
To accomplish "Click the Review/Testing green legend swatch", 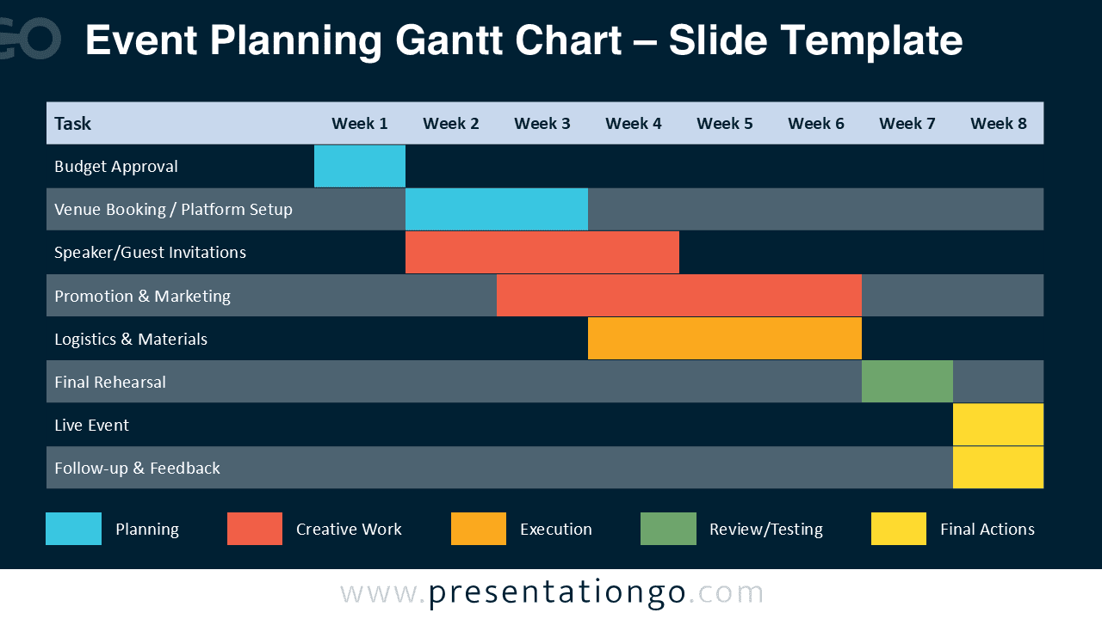I will tap(668, 529).
